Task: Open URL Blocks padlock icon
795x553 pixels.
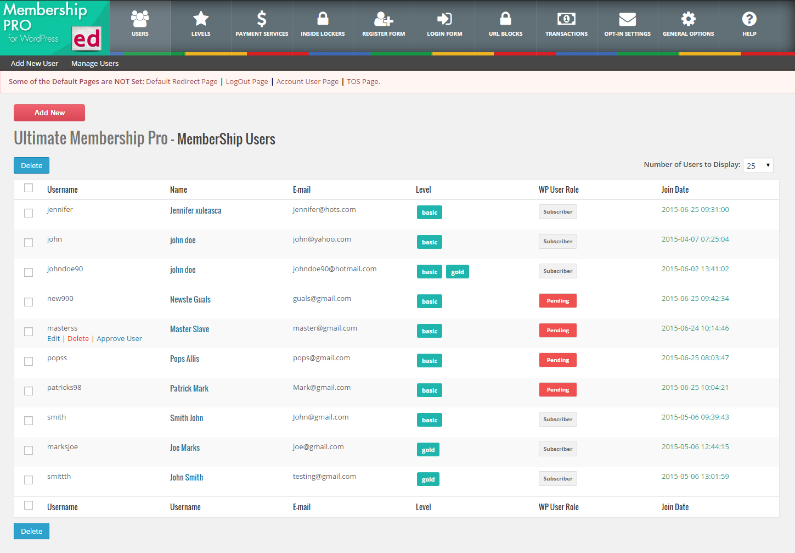Action: point(505,19)
